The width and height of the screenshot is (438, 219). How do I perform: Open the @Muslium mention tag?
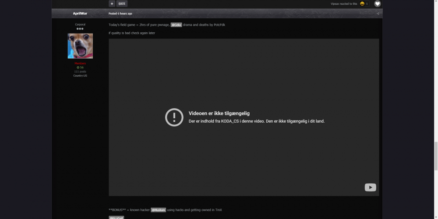tap(159, 210)
